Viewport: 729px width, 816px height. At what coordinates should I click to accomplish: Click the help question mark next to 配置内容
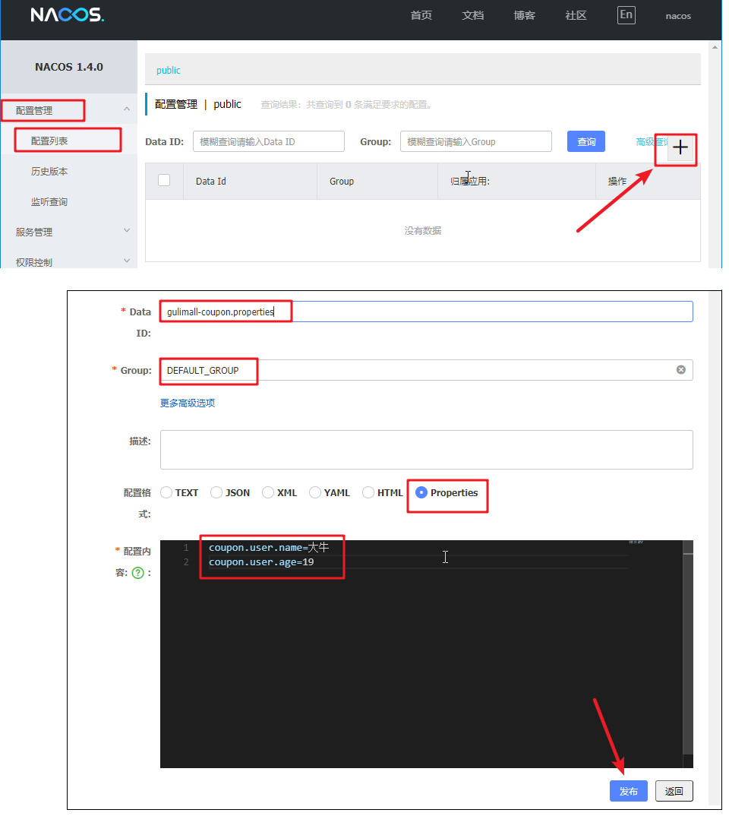click(137, 572)
